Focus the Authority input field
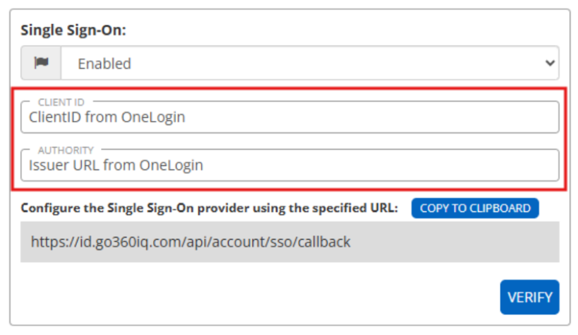Screen dimensions: 578x335 tap(289, 165)
